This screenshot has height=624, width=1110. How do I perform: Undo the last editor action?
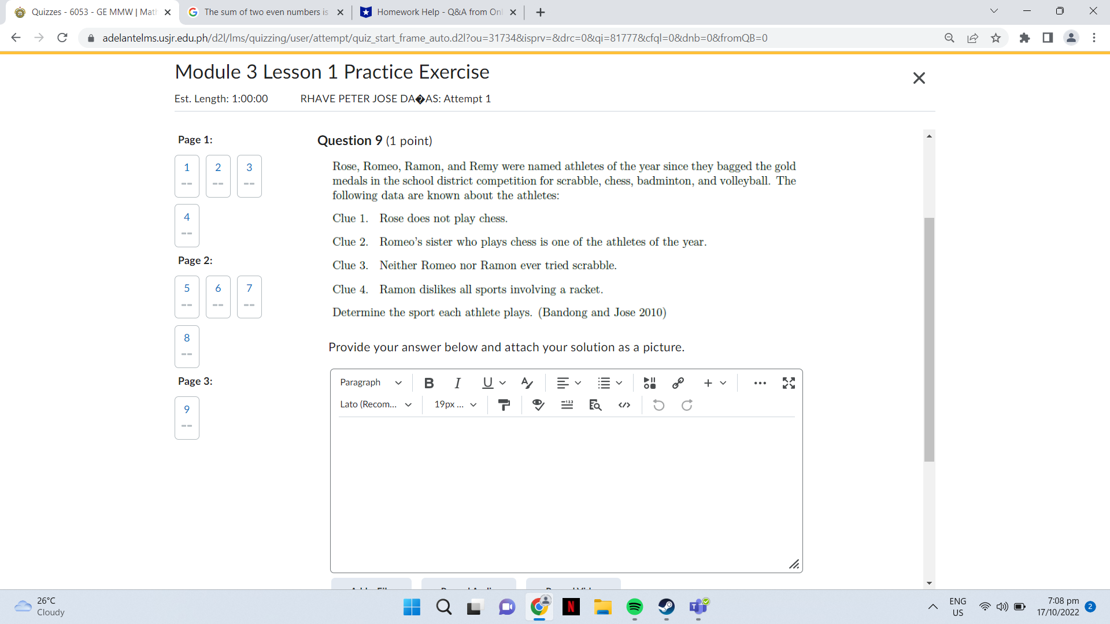click(x=659, y=405)
